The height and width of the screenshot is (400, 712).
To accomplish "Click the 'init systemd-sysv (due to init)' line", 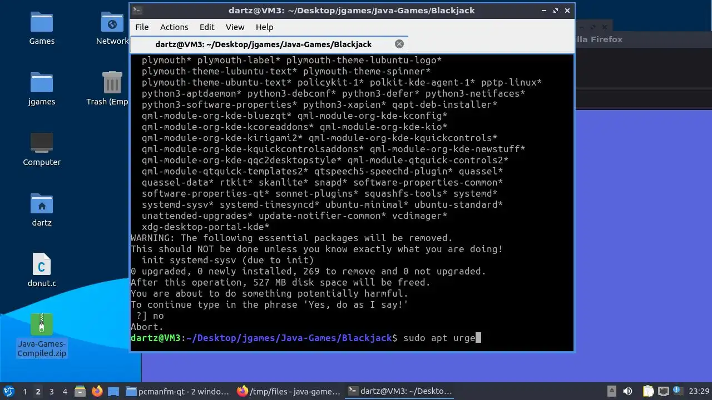I will click(x=228, y=260).
